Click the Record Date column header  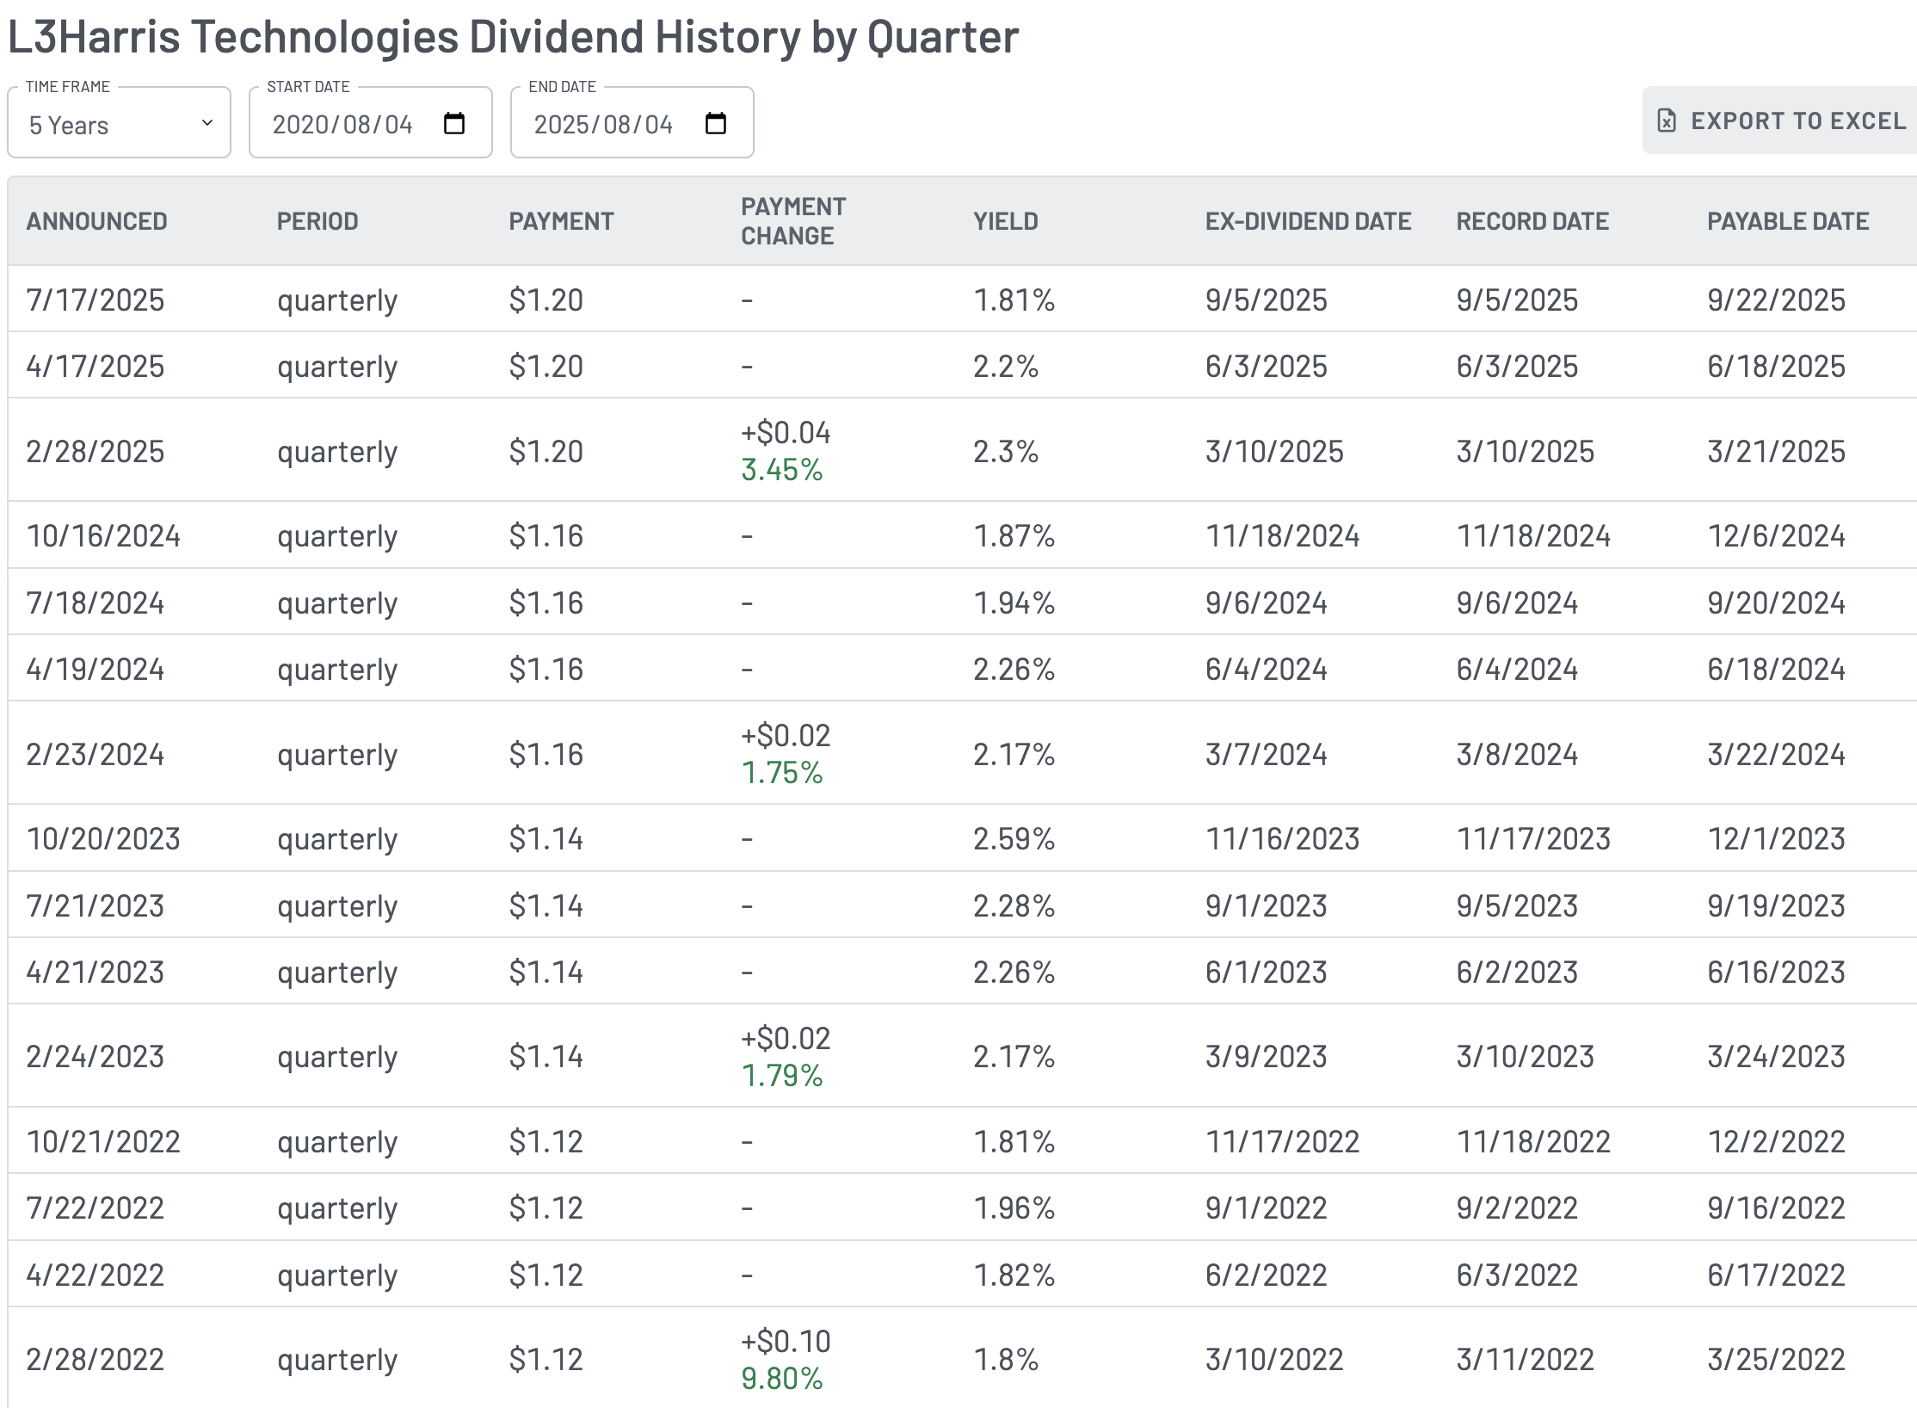(x=1532, y=221)
